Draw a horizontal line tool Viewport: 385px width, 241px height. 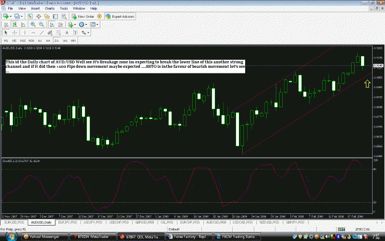(x=33, y=33)
